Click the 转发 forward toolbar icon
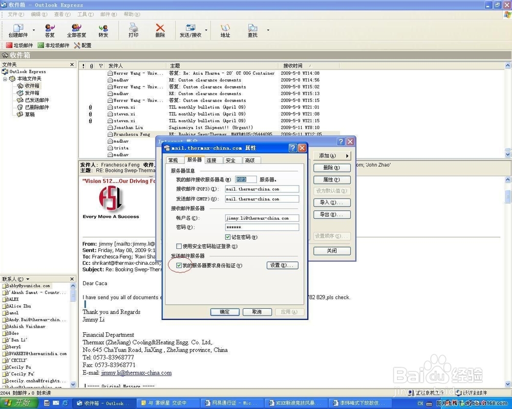This screenshot has width=512, height=409. [x=103, y=30]
